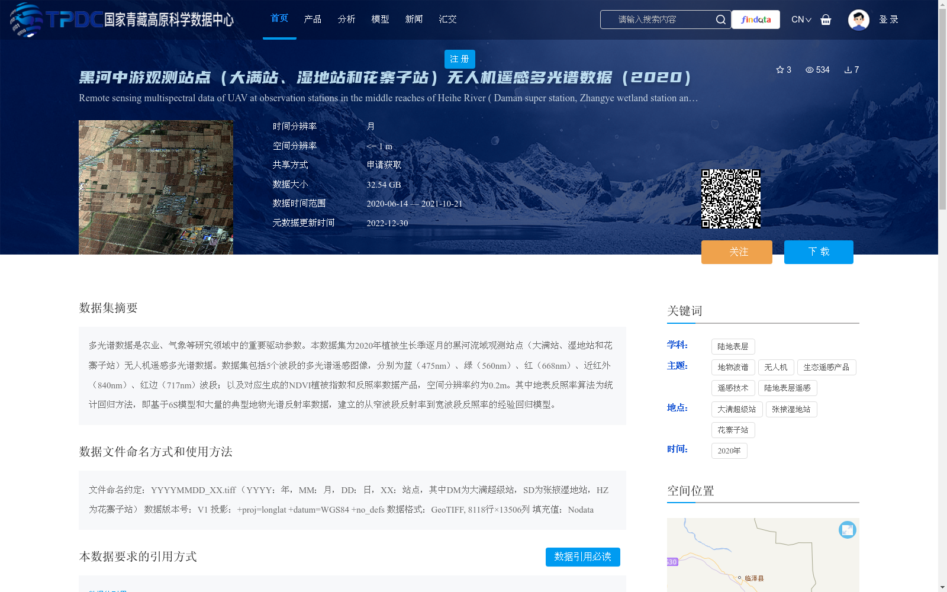Click the blue 下载 download button
Viewport: 947px width, 592px height.
point(819,252)
